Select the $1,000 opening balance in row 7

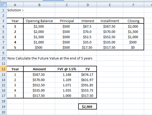pyautogui.click(x=39, y=42)
